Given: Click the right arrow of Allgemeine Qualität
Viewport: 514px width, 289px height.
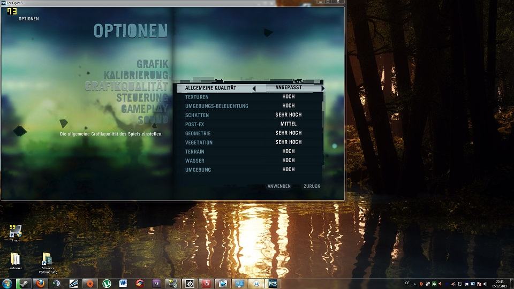Looking at the screenshot, I should tap(323, 88).
